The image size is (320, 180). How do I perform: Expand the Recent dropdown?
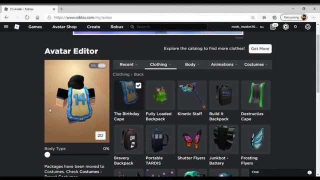pos(128,64)
